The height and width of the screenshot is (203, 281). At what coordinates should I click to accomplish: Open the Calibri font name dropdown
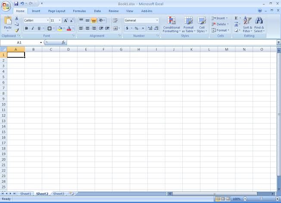pyautogui.click(x=48, y=20)
